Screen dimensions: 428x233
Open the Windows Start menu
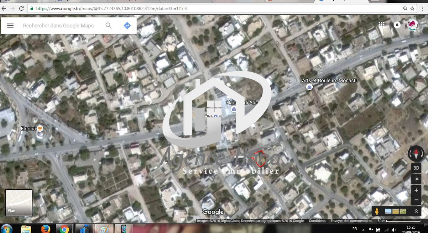click(x=7, y=229)
